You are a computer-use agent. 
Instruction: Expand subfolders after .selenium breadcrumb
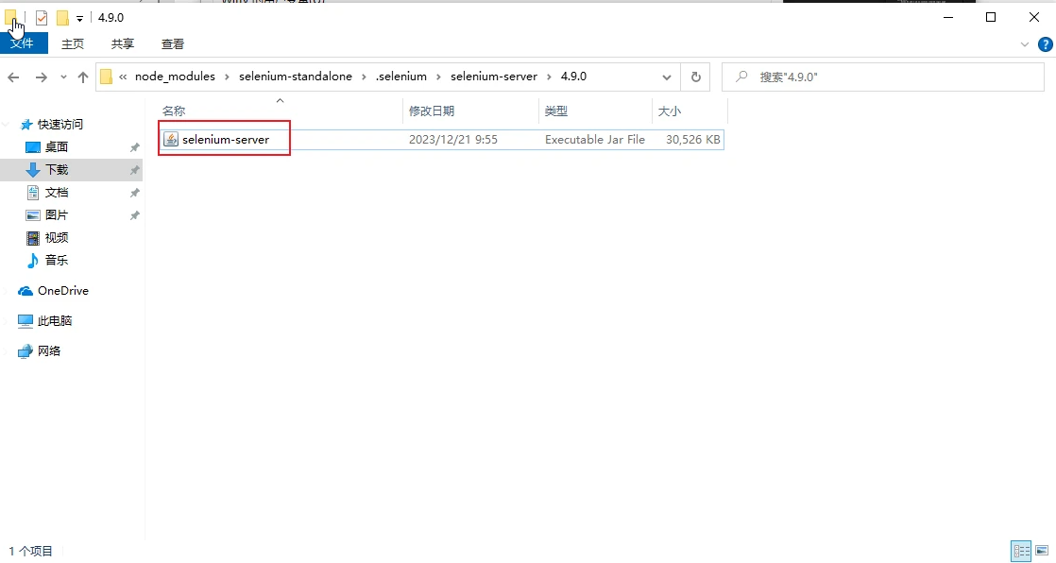click(x=438, y=77)
